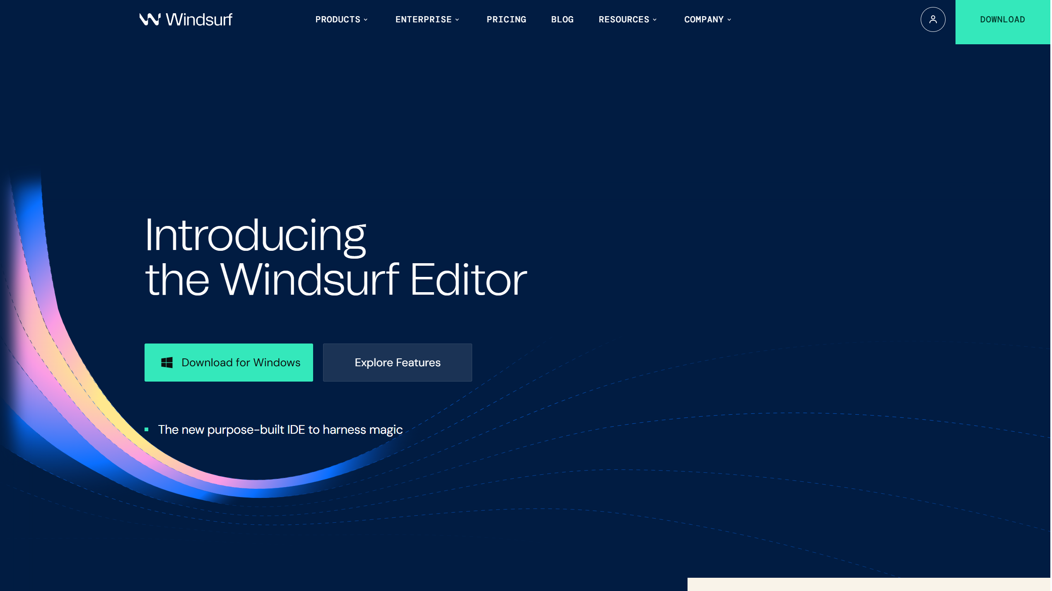Open the Resources menu label

point(625,19)
